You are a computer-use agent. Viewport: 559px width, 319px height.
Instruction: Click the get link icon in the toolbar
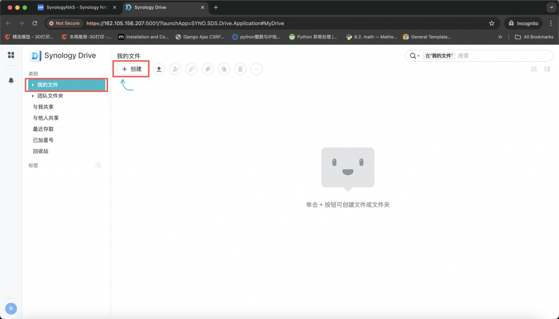point(191,69)
